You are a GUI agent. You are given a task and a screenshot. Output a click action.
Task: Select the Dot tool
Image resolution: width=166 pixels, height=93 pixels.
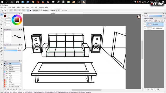2,21
